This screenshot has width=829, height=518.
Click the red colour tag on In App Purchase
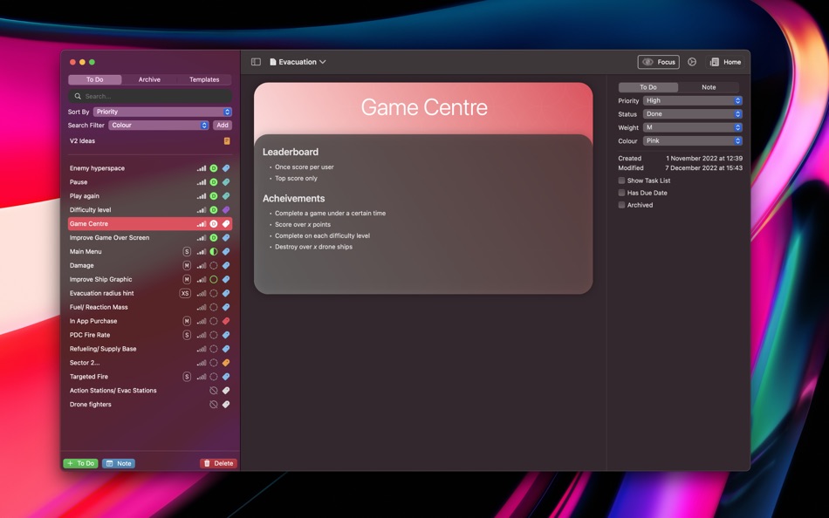[226, 321]
